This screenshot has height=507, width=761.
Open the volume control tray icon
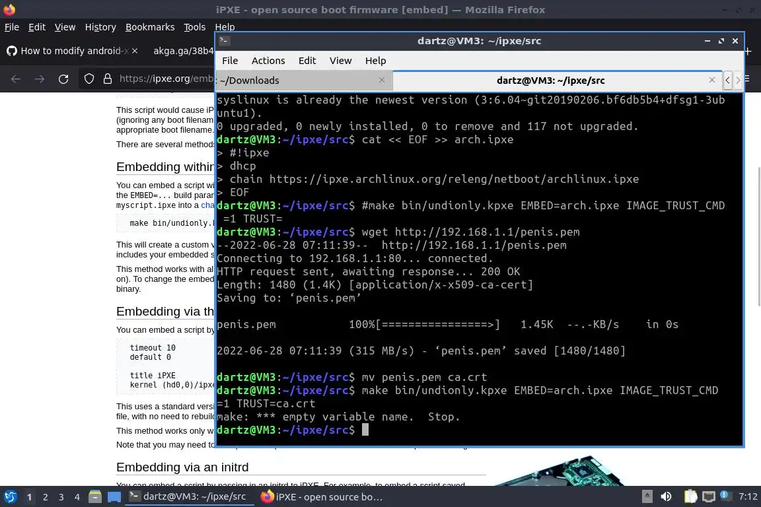(x=667, y=496)
